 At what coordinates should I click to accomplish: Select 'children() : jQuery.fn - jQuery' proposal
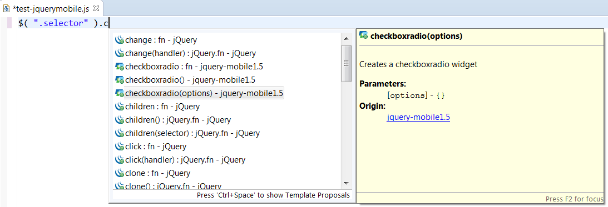click(x=177, y=120)
